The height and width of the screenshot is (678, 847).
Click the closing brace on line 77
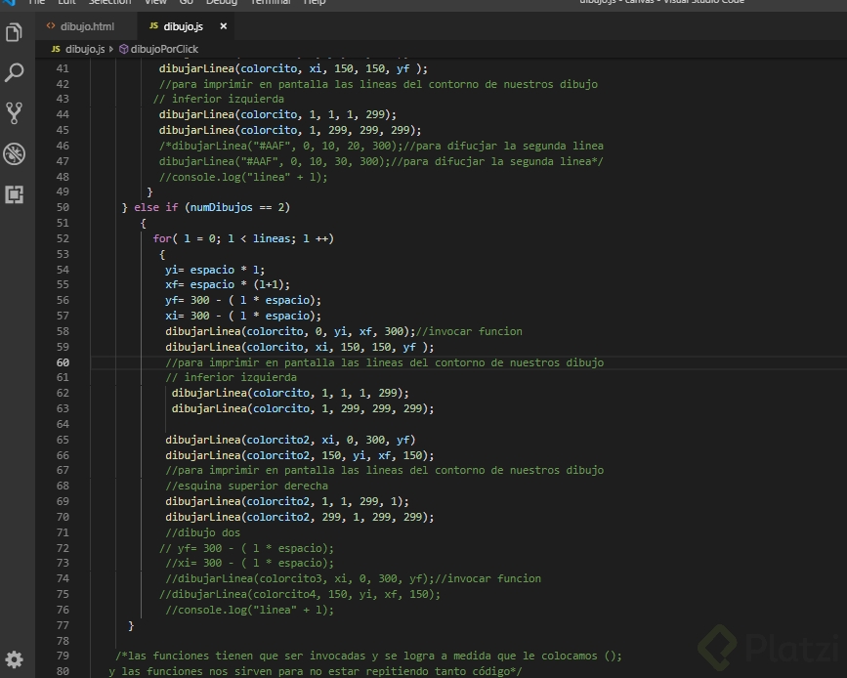coord(131,625)
